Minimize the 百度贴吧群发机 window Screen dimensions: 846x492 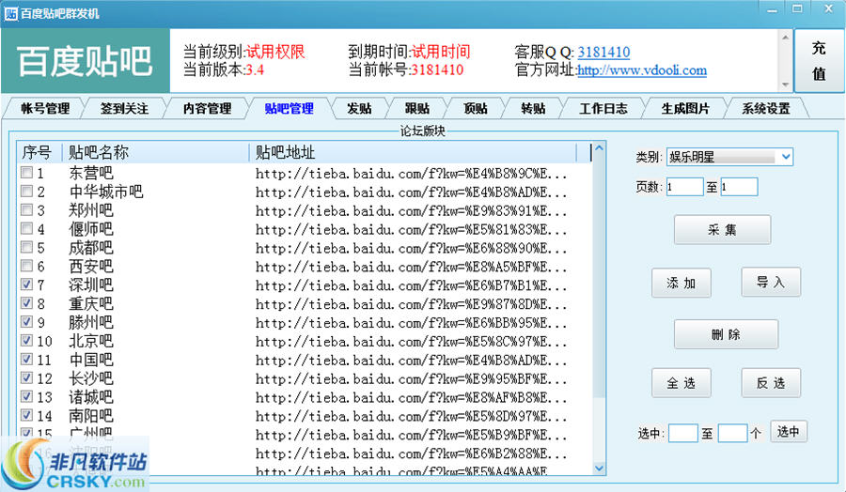tap(773, 9)
